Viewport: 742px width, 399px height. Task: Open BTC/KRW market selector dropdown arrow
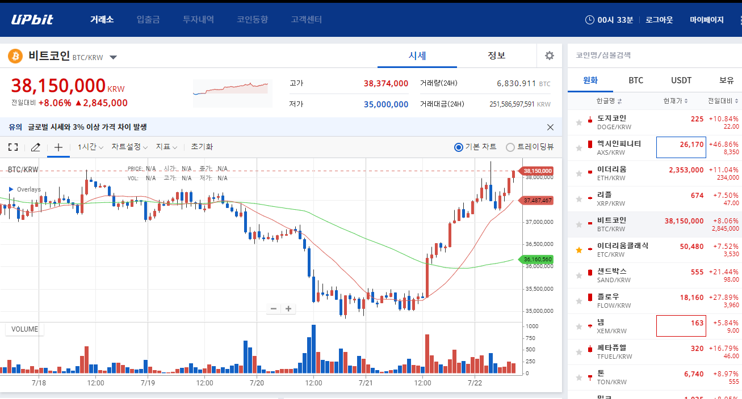tap(113, 57)
